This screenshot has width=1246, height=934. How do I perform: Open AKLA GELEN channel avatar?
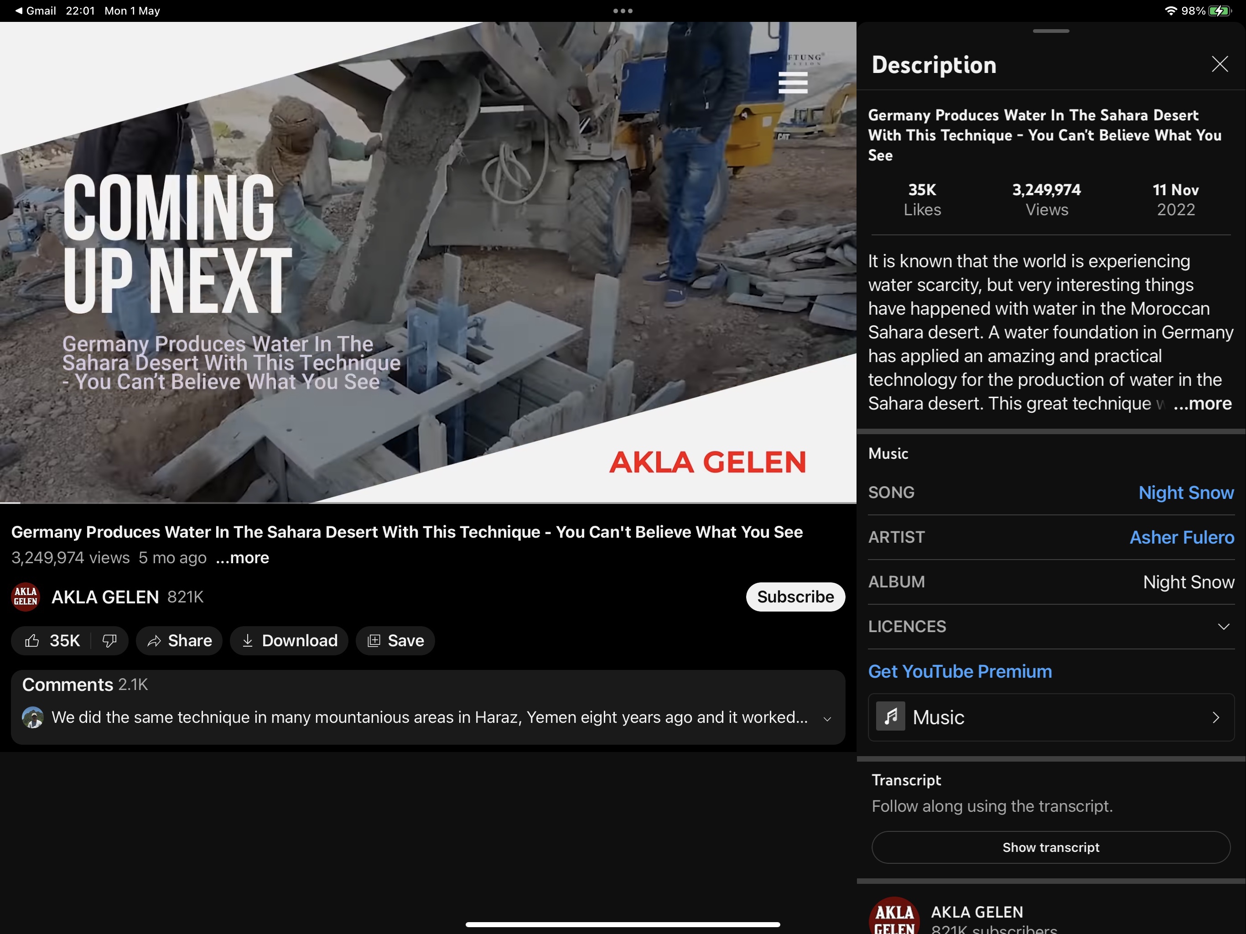click(26, 597)
